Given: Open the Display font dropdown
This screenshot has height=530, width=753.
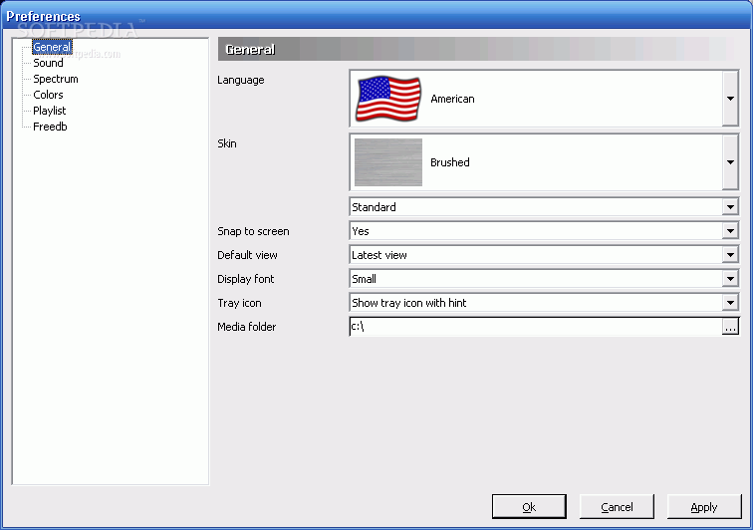Looking at the screenshot, I should click(544, 279).
